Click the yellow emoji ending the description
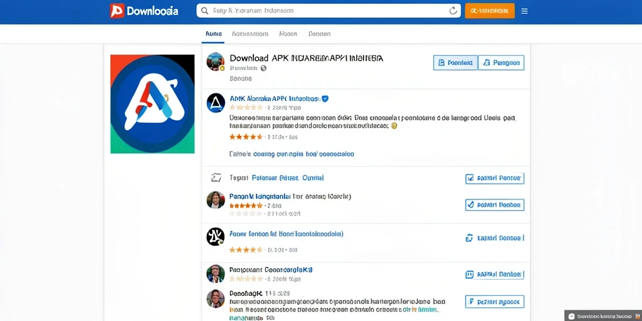The height and width of the screenshot is (321, 642). pos(394,126)
